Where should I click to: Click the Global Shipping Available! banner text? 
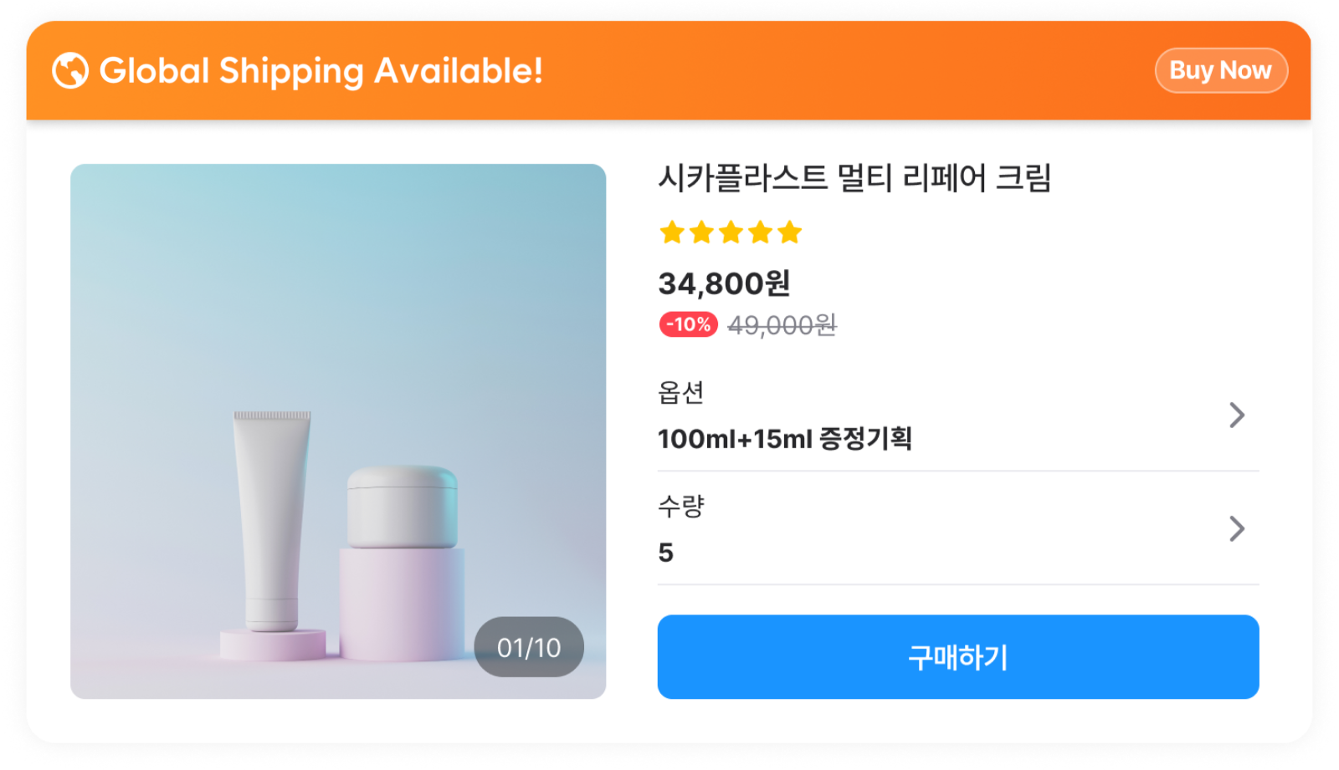[x=321, y=71]
